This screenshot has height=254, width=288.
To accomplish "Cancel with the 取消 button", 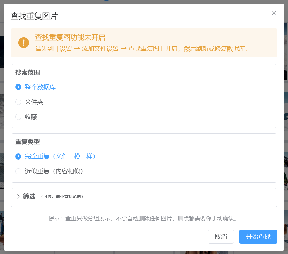I will [x=221, y=237].
